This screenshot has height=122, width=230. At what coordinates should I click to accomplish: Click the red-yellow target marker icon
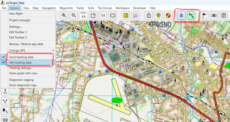[x=168, y=15]
